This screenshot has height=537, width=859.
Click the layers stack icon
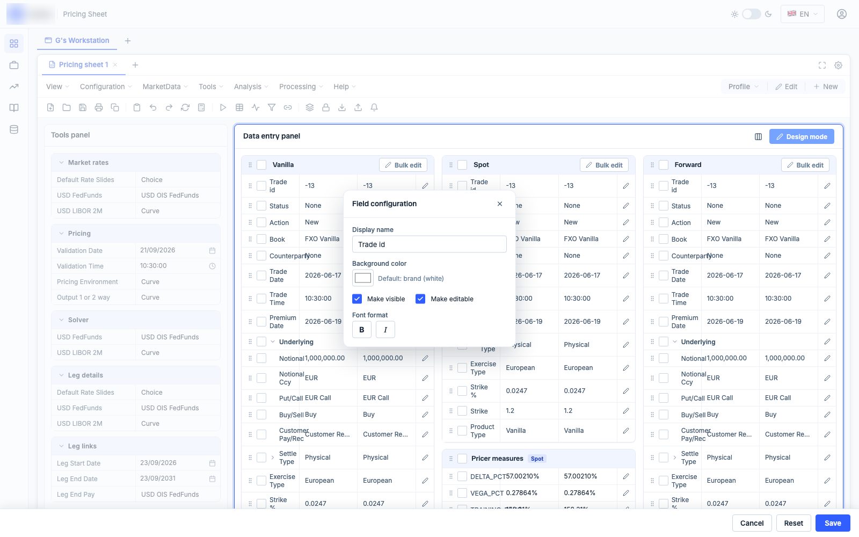(310, 107)
